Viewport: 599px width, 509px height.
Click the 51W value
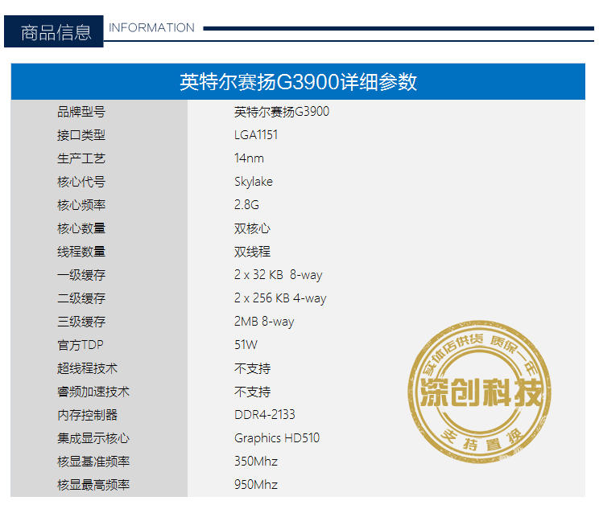click(246, 345)
